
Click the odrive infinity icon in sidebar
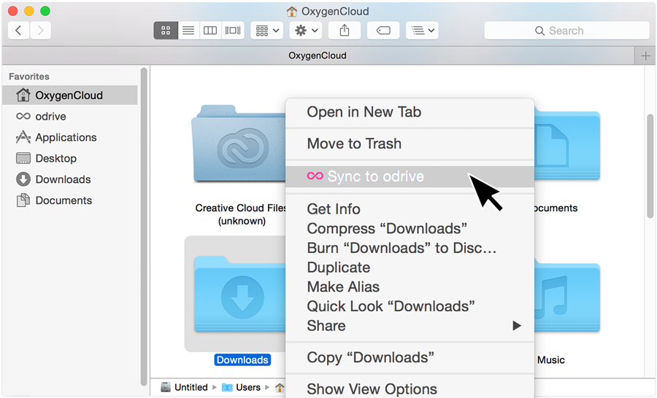tap(23, 117)
